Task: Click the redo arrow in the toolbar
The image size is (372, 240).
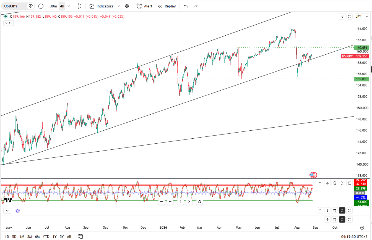Action: pos(196,6)
